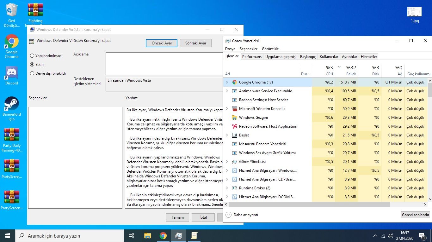432x242 pixels.
Task: Click File Explorer icon in taskbar
Action: click(147, 236)
